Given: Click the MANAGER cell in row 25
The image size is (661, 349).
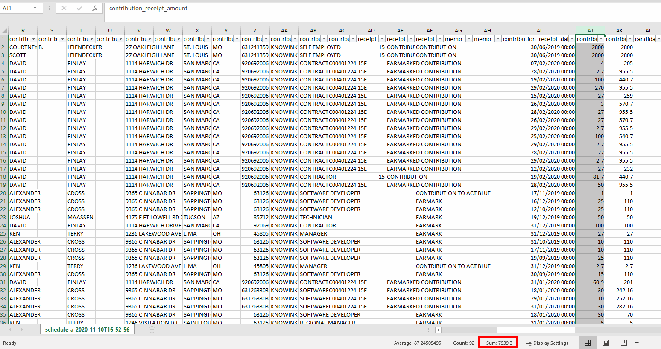Looking at the screenshot, I should pyautogui.click(x=313, y=234).
